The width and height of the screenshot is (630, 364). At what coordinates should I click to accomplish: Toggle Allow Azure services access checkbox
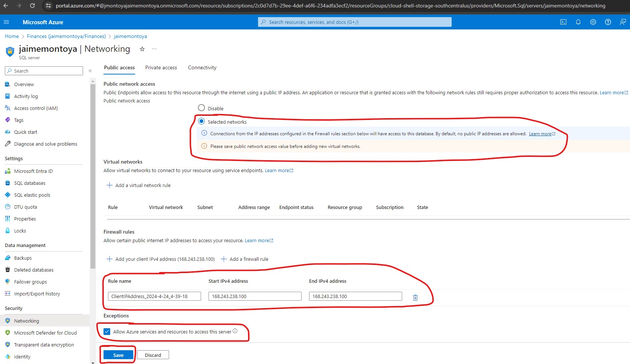click(107, 332)
